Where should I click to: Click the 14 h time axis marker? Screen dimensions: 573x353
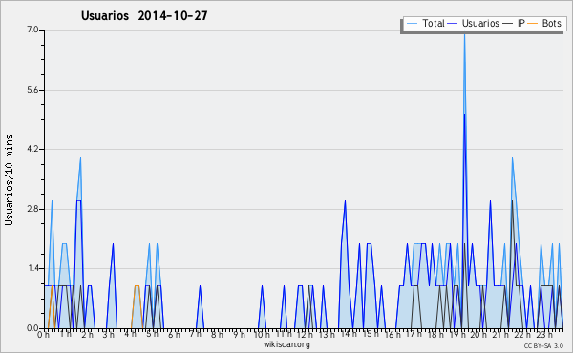coord(349,334)
